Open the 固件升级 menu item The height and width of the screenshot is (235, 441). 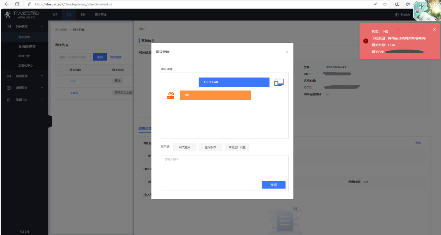coord(25,56)
